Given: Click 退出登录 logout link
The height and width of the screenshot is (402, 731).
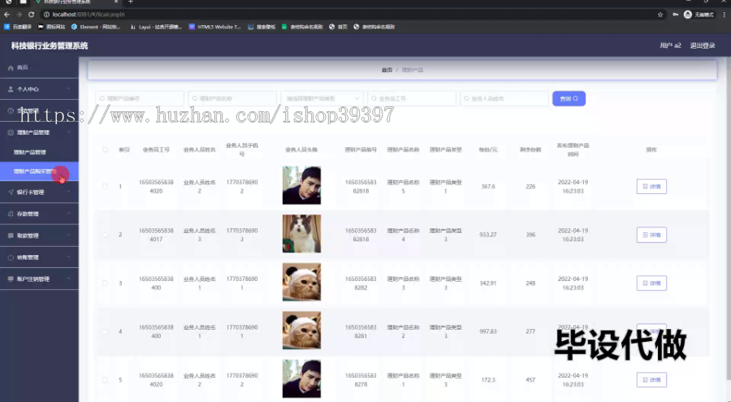Looking at the screenshot, I should click(x=702, y=45).
